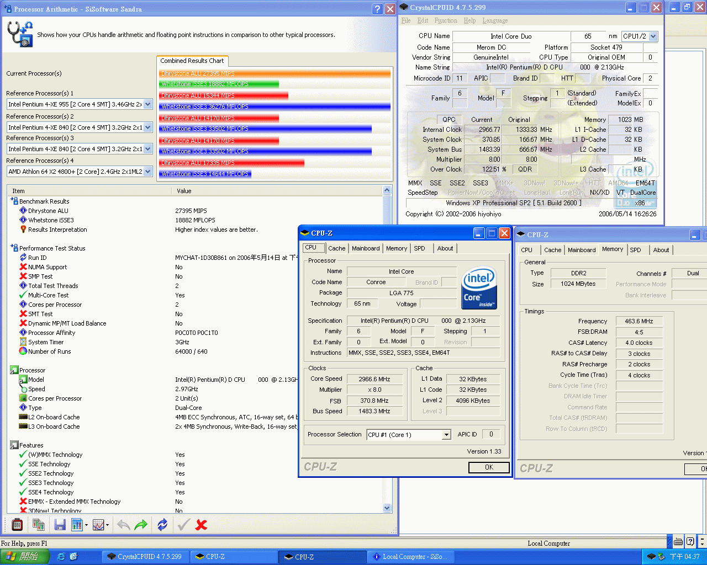Launch Internet Explorer from quick launch
The height and width of the screenshot is (565, 707).
click(x=61, y=557)
